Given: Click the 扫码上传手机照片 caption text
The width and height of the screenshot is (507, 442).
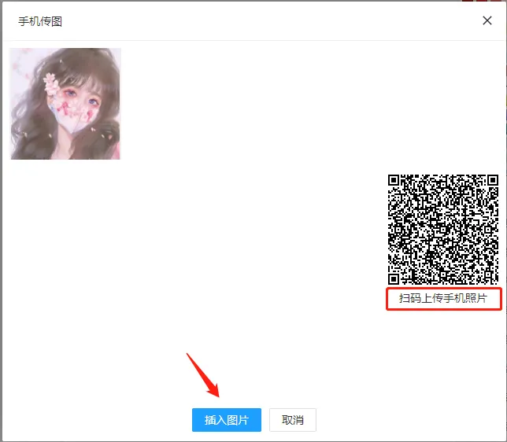Looking at the screenshot, I should point(443,298).
